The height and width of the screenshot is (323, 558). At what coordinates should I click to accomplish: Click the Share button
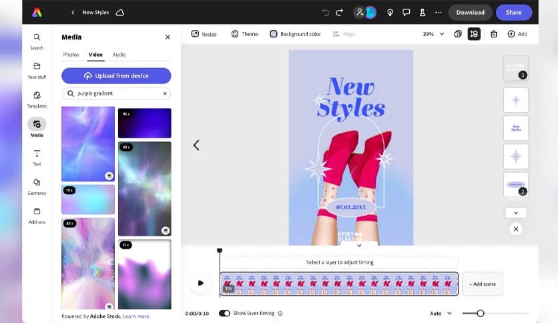point(514,13)
